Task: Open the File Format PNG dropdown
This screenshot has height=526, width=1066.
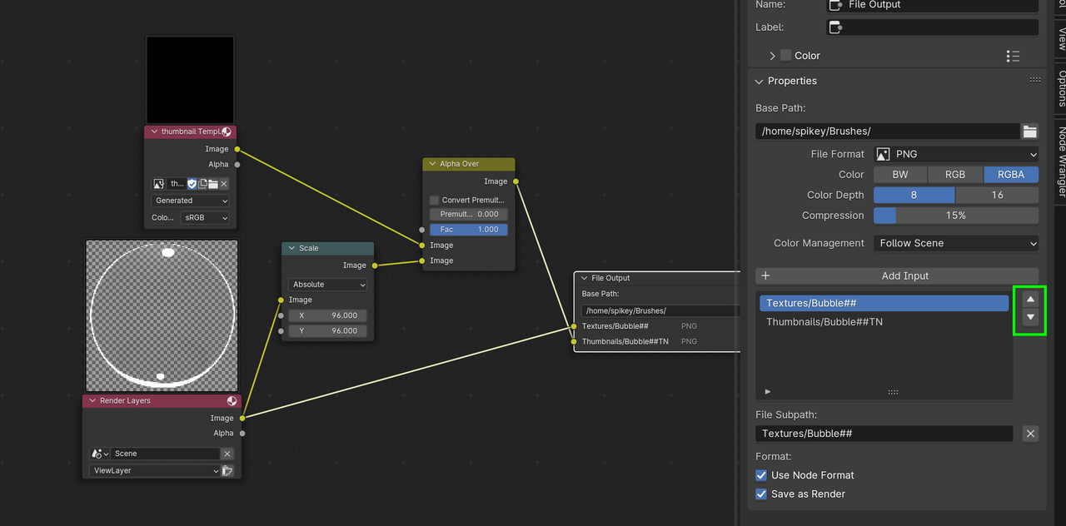Action: (955, 154)
